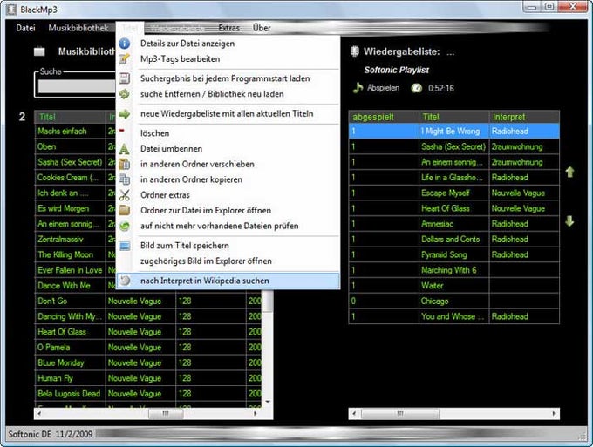Screen dimensions: 593x447
Task: Select library track BLue Monday
Action: pyautogui.click(x=70, y=362)
